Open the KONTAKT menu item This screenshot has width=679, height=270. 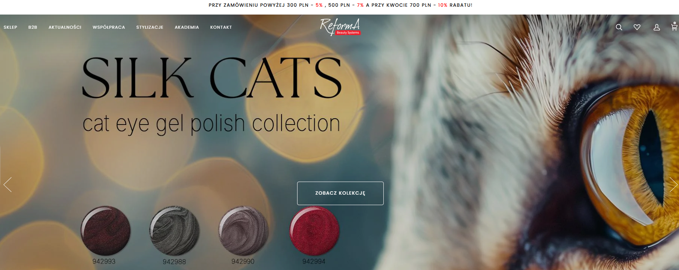[x=221, y=27]
